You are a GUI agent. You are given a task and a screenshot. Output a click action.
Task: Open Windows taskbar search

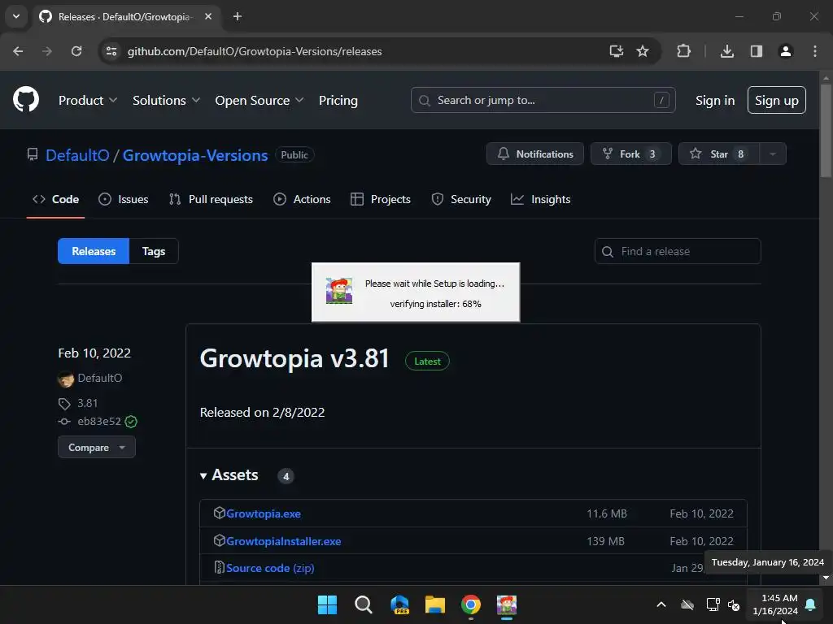coord(364,604)
